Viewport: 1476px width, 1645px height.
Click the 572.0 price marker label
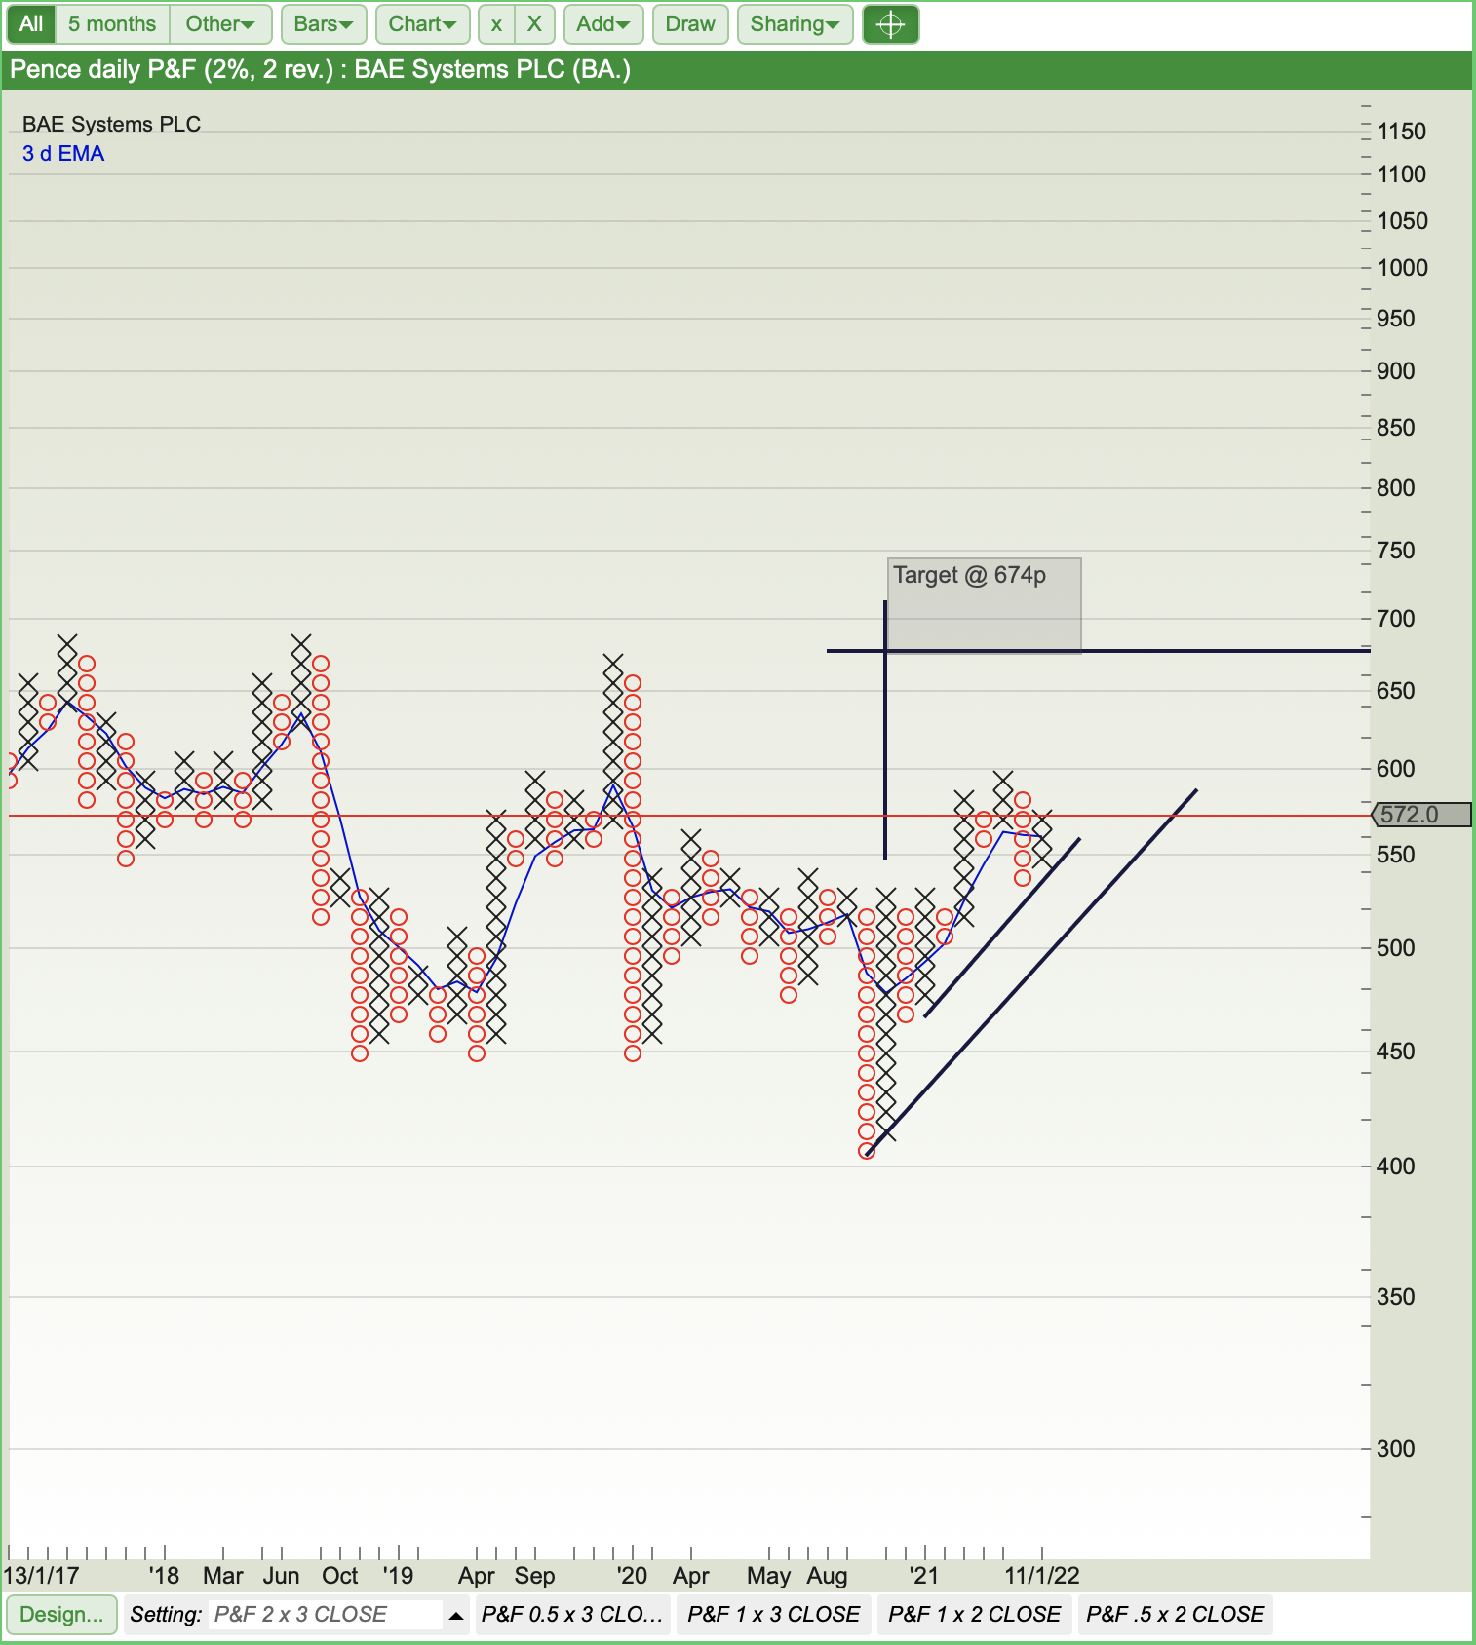pos(1421,815)
